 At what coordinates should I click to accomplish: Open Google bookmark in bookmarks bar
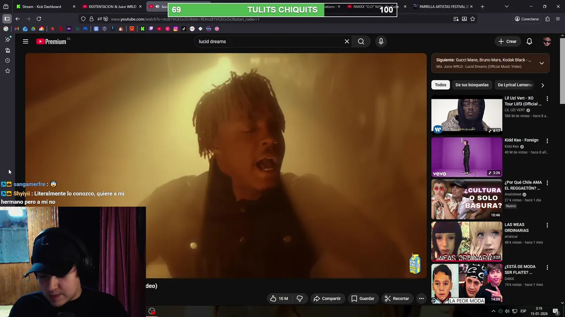pos(6,29)
